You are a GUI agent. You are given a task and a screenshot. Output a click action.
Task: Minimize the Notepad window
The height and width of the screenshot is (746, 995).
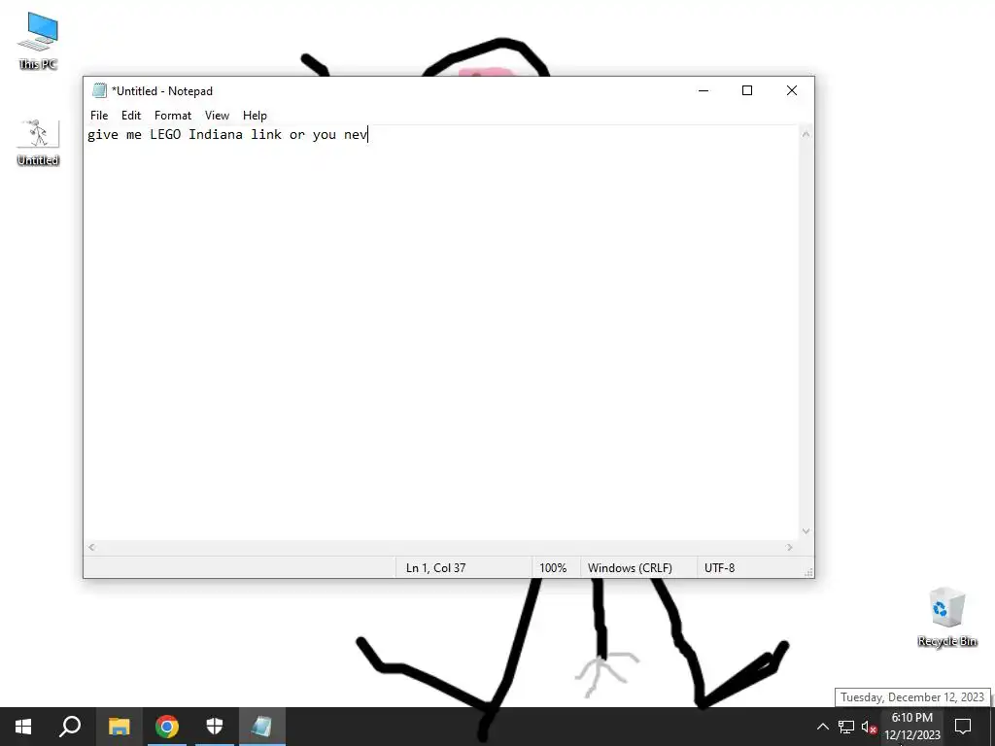tap(703, 90)
